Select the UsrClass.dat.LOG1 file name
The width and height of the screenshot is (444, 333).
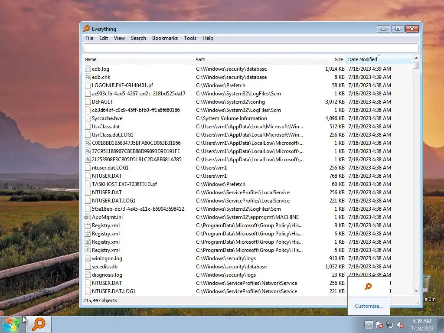pyautogui.click(x=112, y=135)
